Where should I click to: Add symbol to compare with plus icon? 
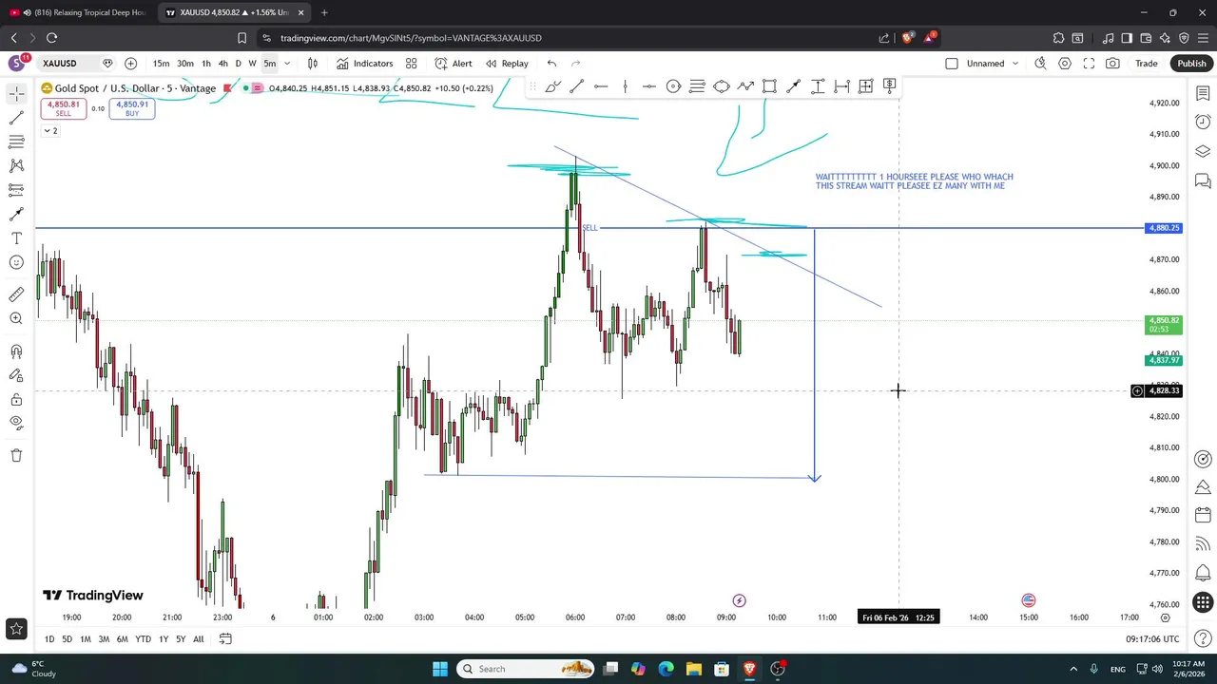130,64
